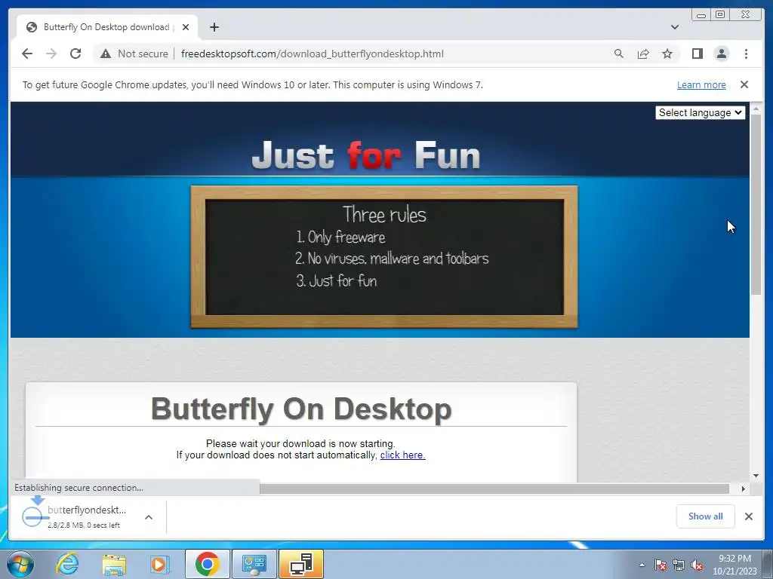Viewport: 773px width, 579px height.
Task: Close the Butterfly On Desktop tab
Action: pyautogui.click(x=186, y=27)
